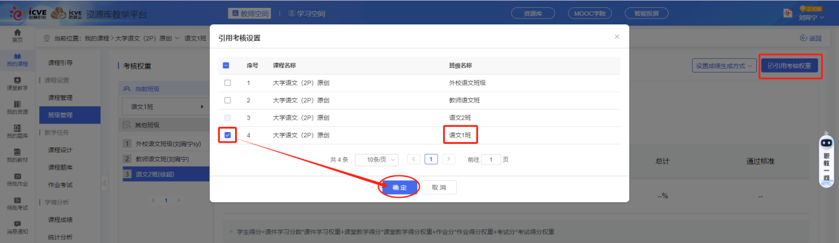Click the 语文2班 cell in row 3

click(x=461, y=118)
